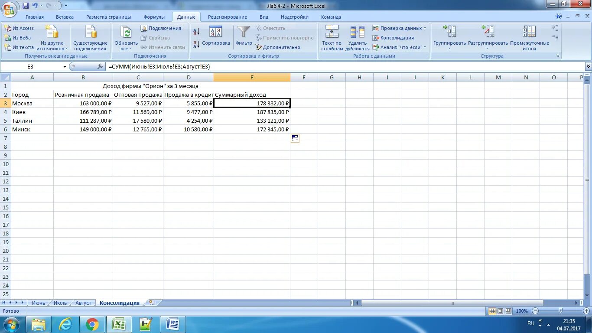Expand the formula bar
592x333 pixels.
[588, 66]
